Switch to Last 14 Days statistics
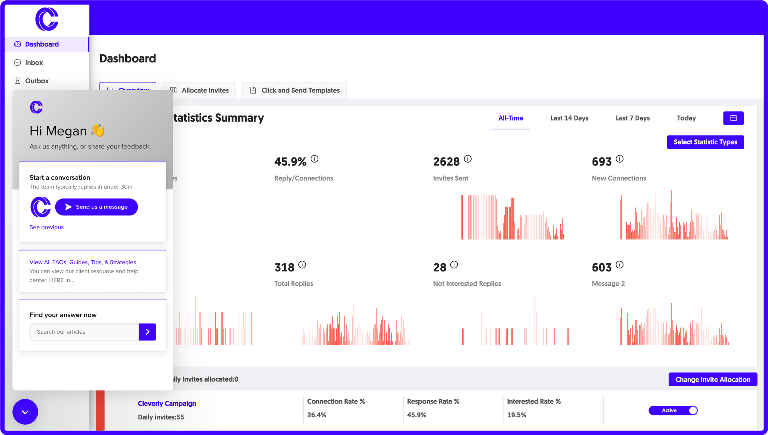 tap(569, 118)
